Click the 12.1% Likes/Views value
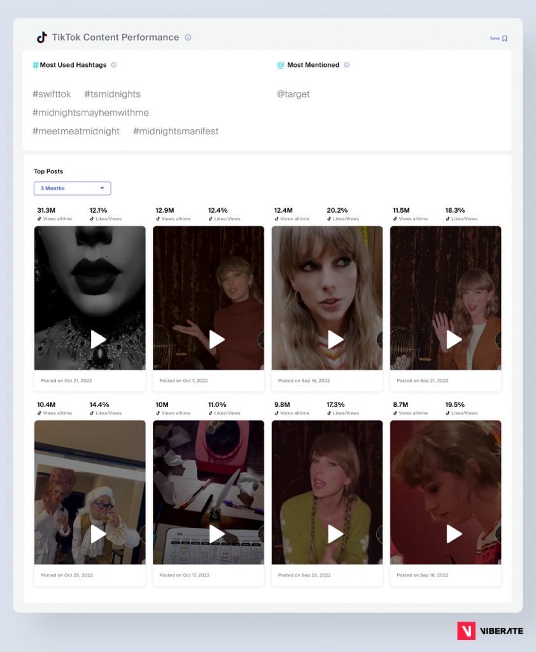 point(98,210)
